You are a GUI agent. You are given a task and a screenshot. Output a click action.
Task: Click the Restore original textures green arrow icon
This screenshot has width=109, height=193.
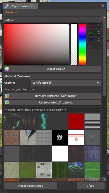tap(7, 103)
